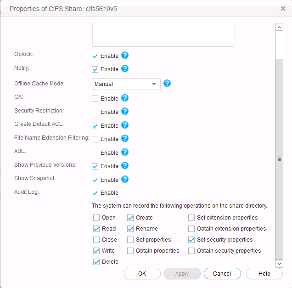Open the Help button

[x=264, y=273]
